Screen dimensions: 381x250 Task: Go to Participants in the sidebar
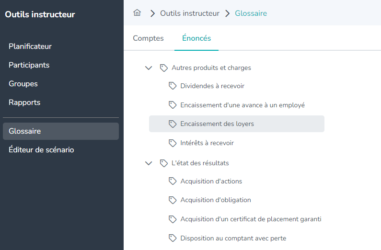[x=29, y=65]
